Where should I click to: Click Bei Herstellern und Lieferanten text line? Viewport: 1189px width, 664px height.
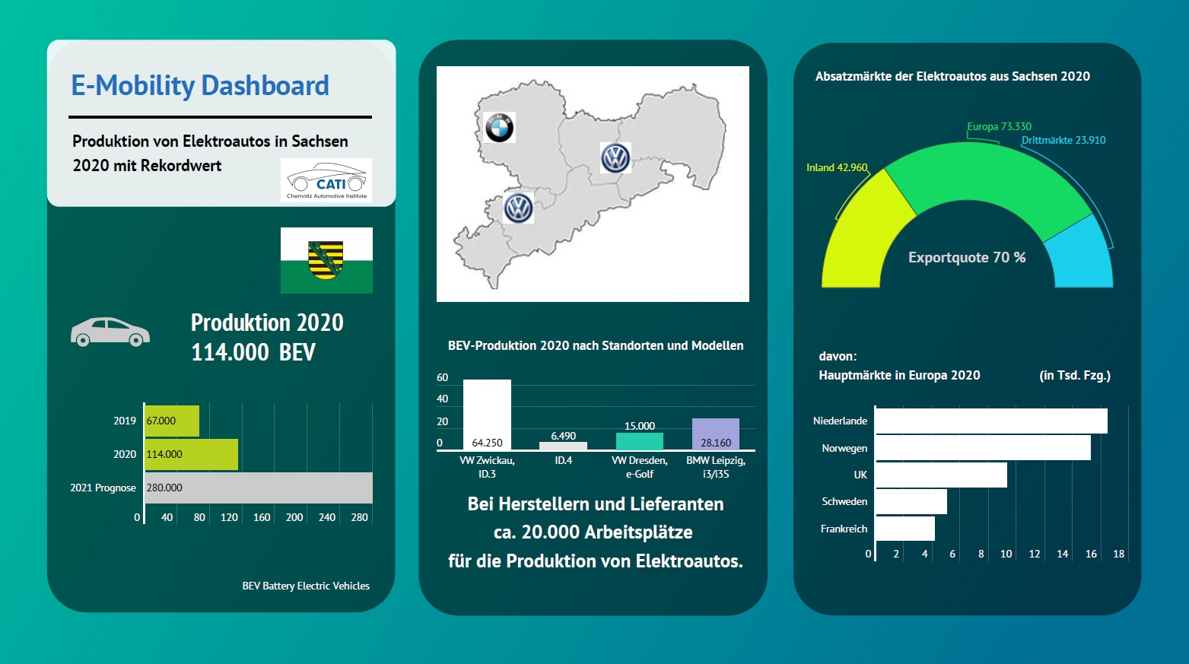[x=596, y=504]
